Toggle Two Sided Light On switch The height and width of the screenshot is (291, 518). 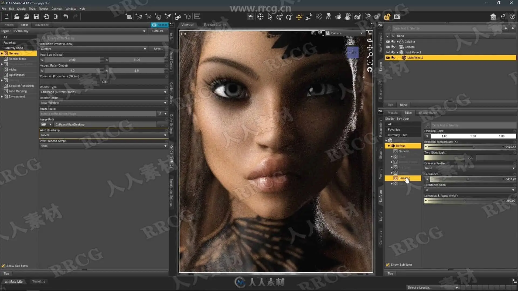click(x=470, y=158)
